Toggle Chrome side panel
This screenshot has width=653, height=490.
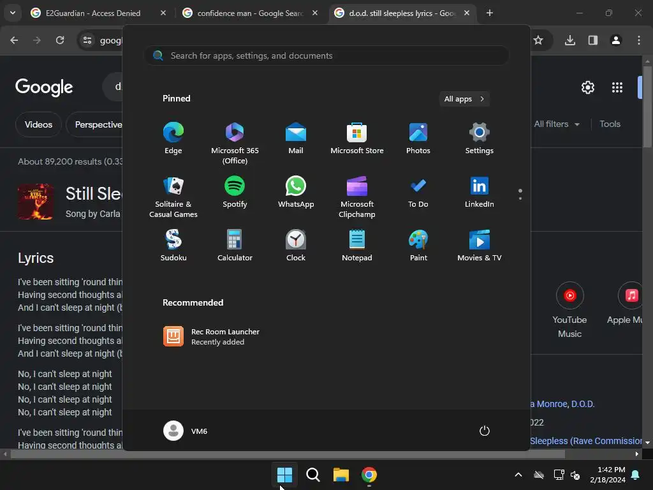coord(593,40)
